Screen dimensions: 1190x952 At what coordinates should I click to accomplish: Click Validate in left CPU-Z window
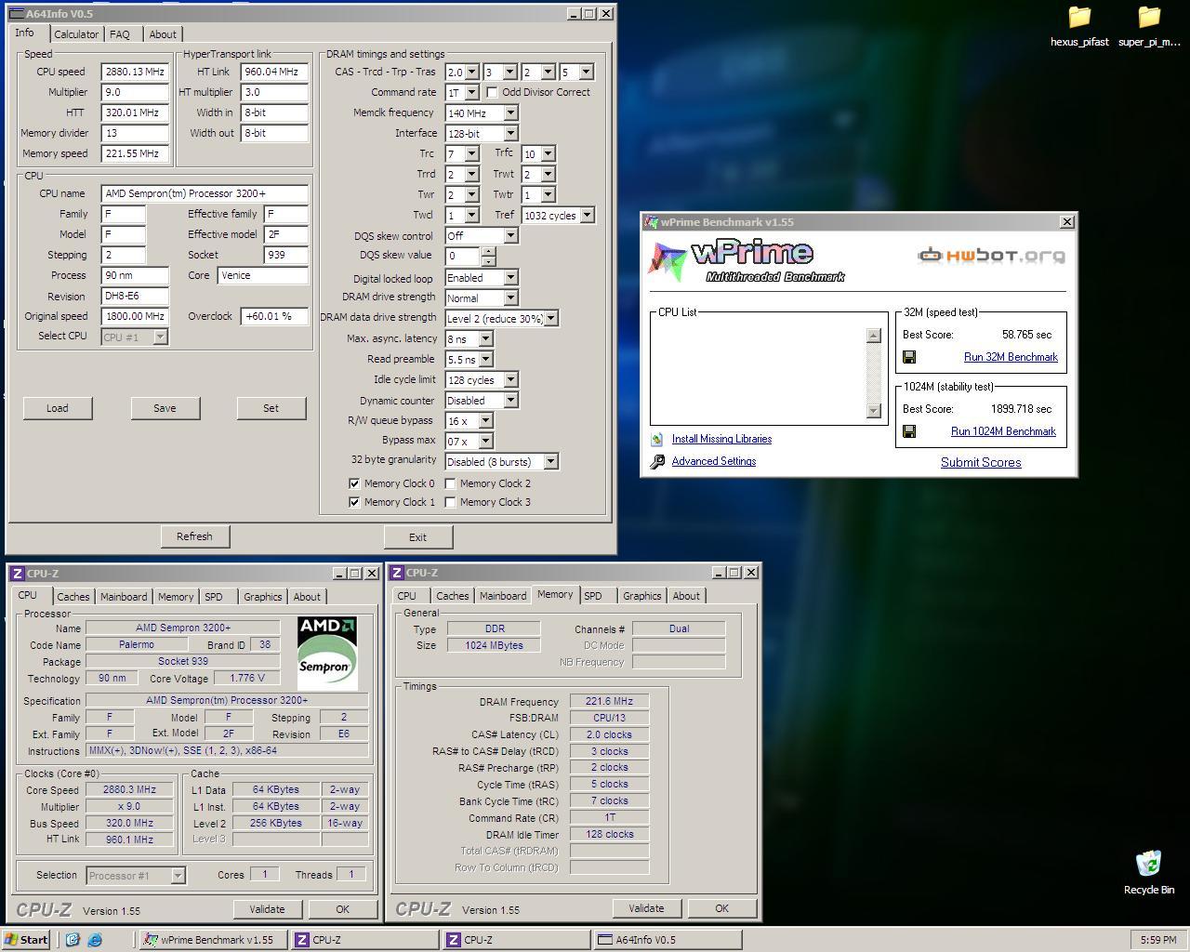tap(267, 909)
